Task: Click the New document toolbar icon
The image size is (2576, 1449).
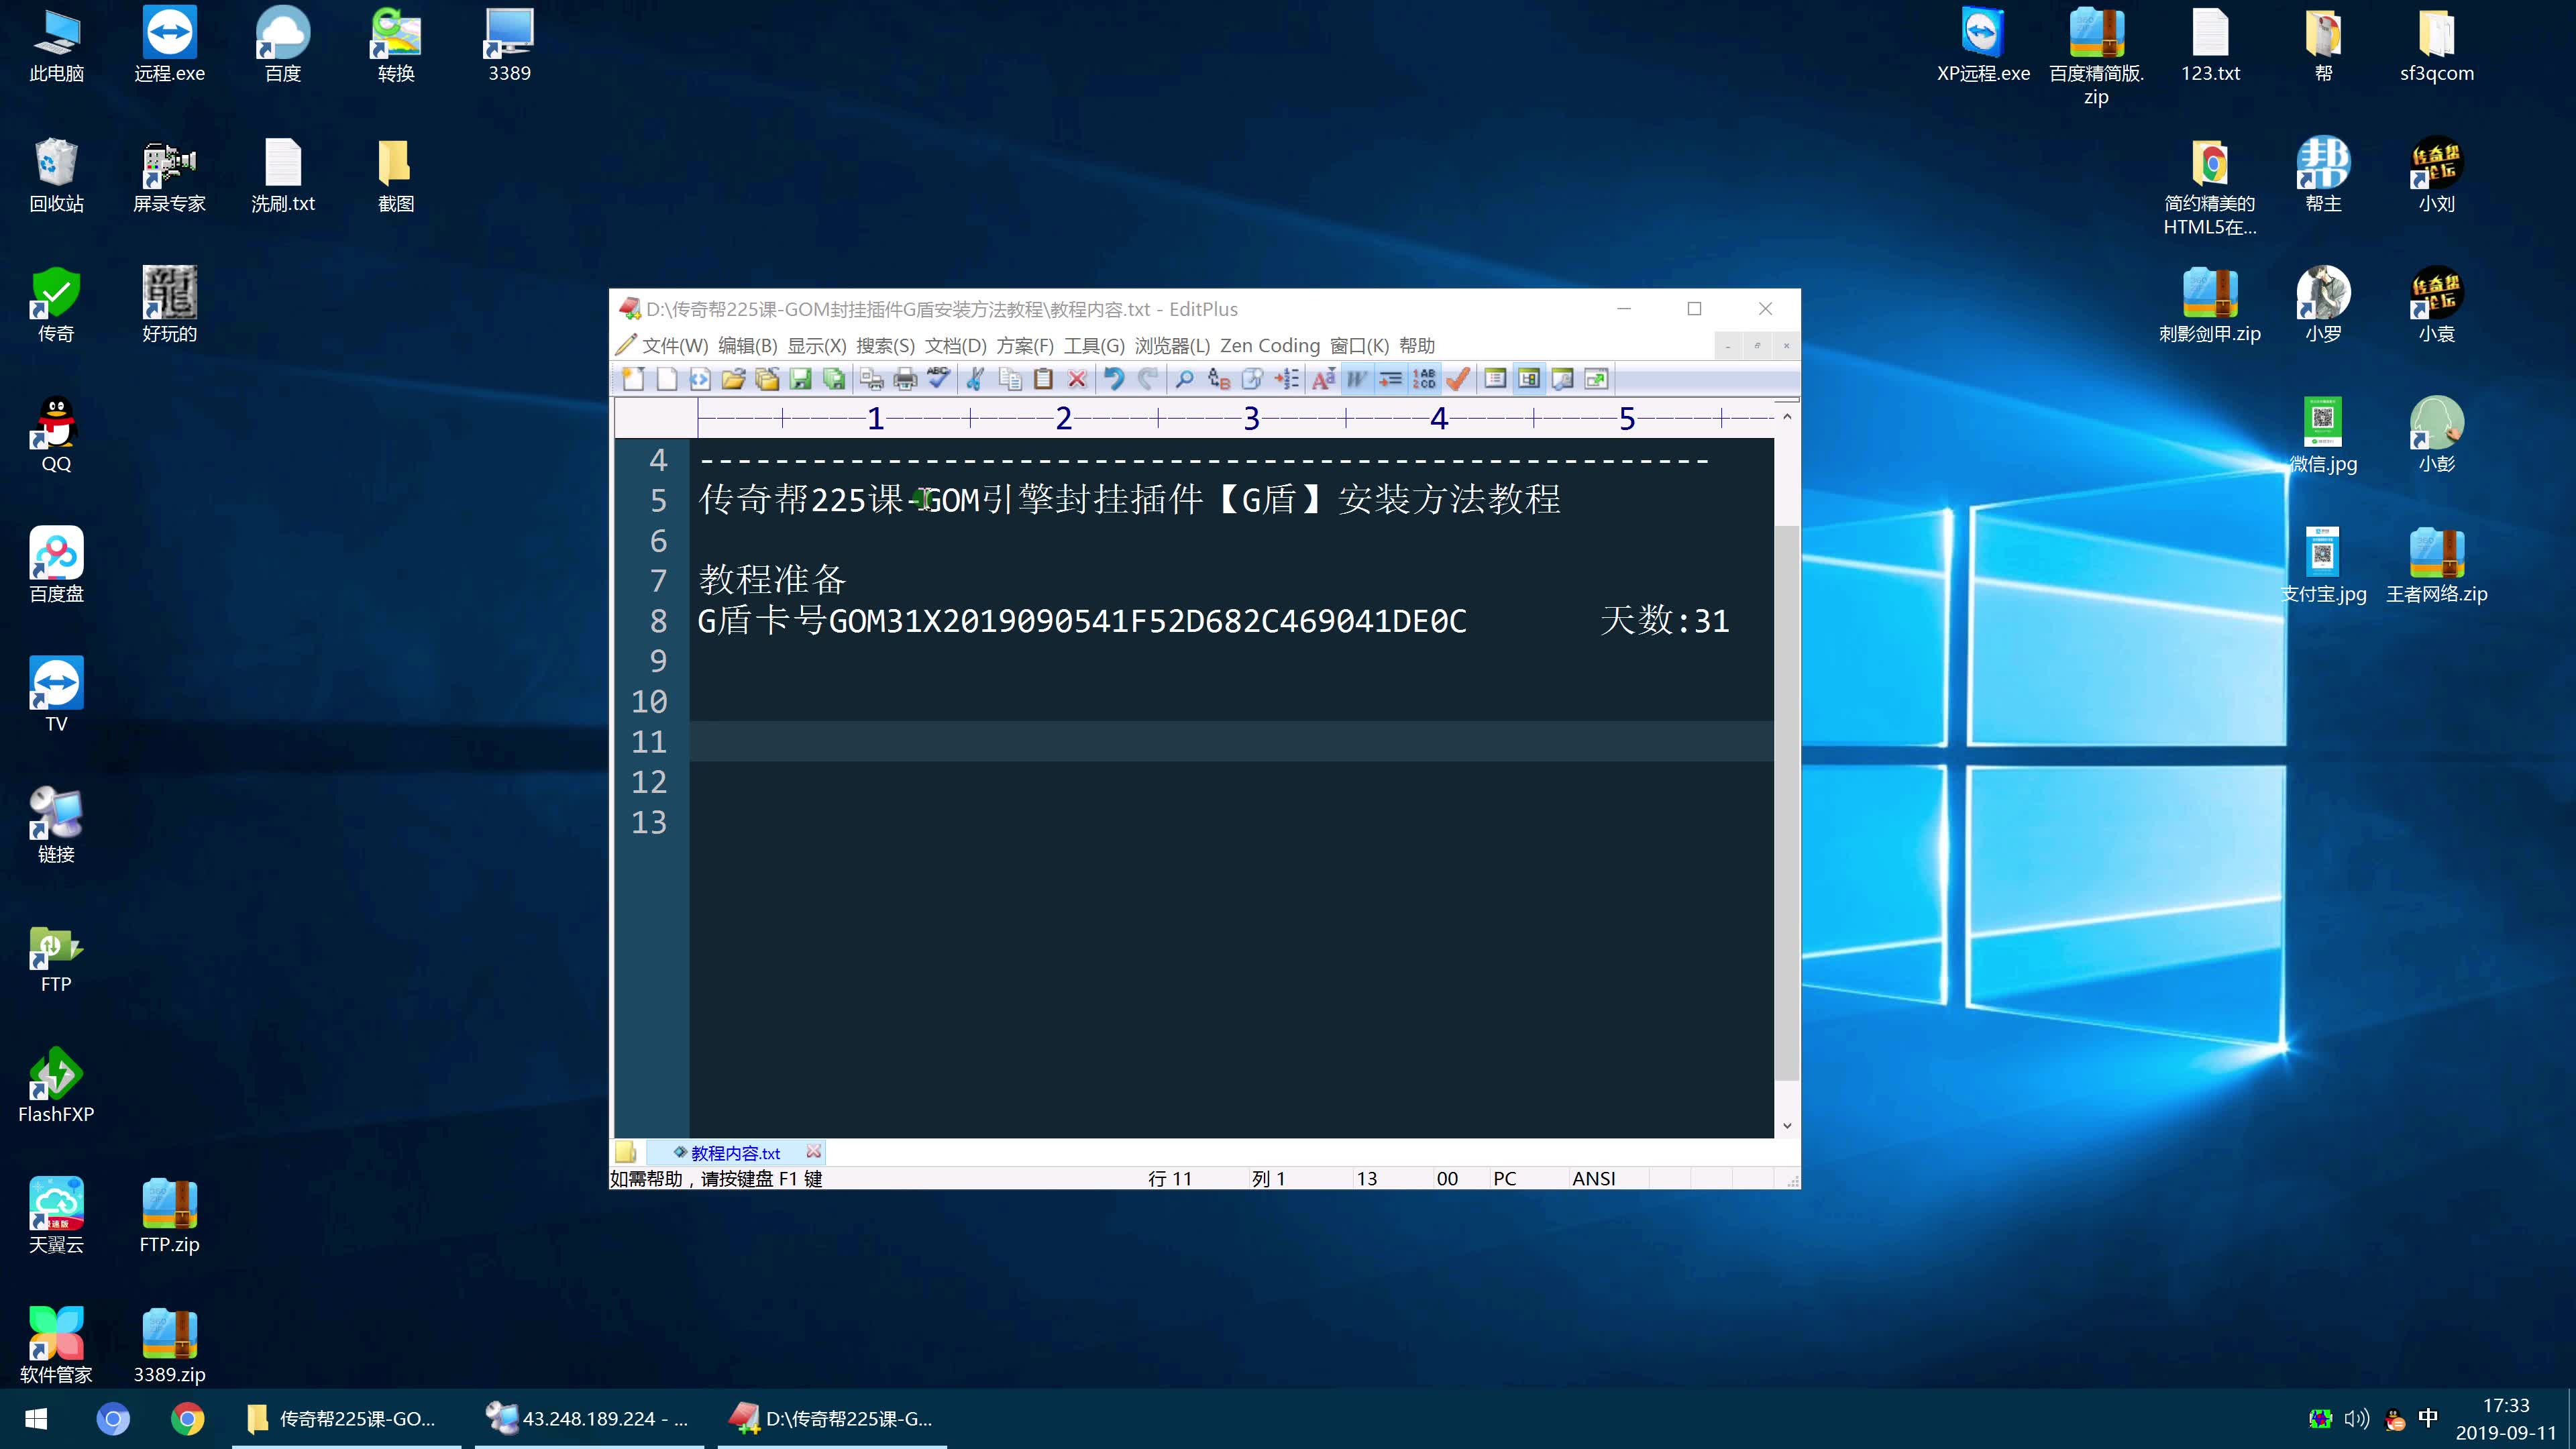Action: pos(633,379)
